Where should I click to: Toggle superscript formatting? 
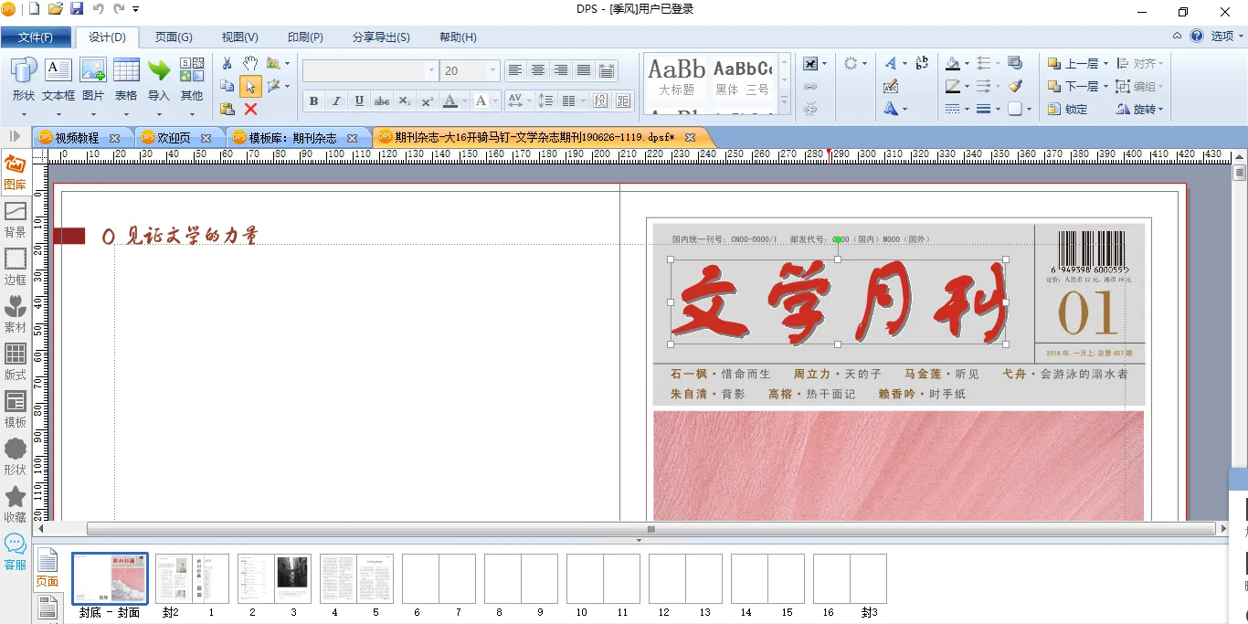tap(427, 100)
